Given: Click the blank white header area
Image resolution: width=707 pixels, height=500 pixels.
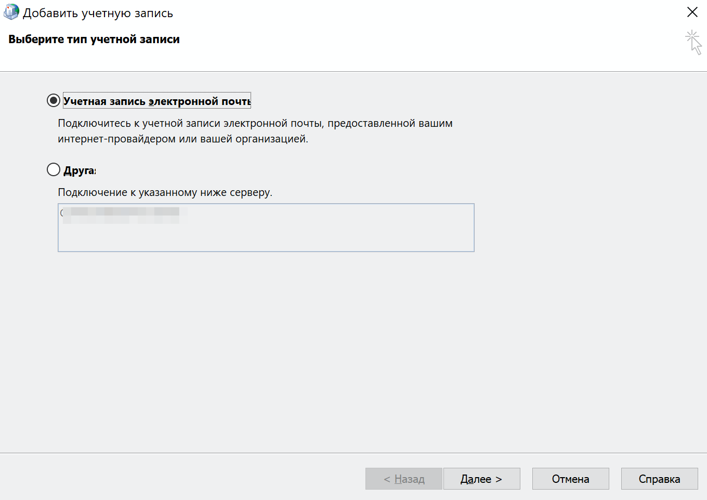Looking at the screenshot, I should coord(416,47).
